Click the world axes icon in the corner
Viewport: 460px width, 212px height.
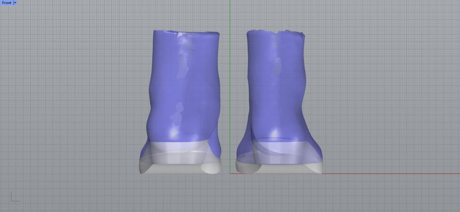15,197
